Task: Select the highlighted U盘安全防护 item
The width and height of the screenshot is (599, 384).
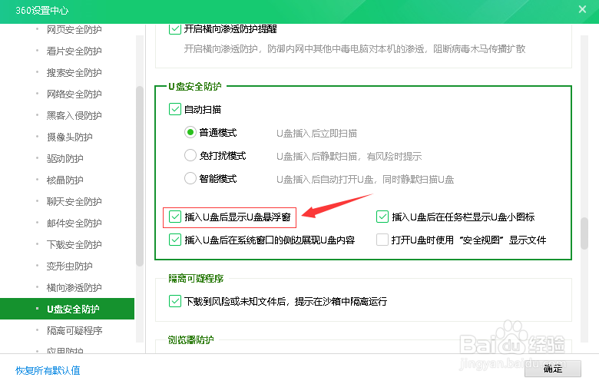Action: [68, 309]
